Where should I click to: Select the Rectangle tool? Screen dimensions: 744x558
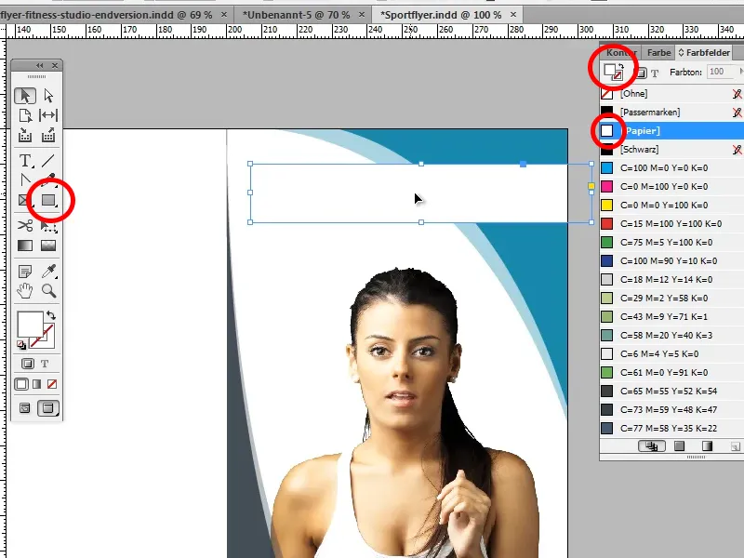pyautogui.click(x=48, y=200)
